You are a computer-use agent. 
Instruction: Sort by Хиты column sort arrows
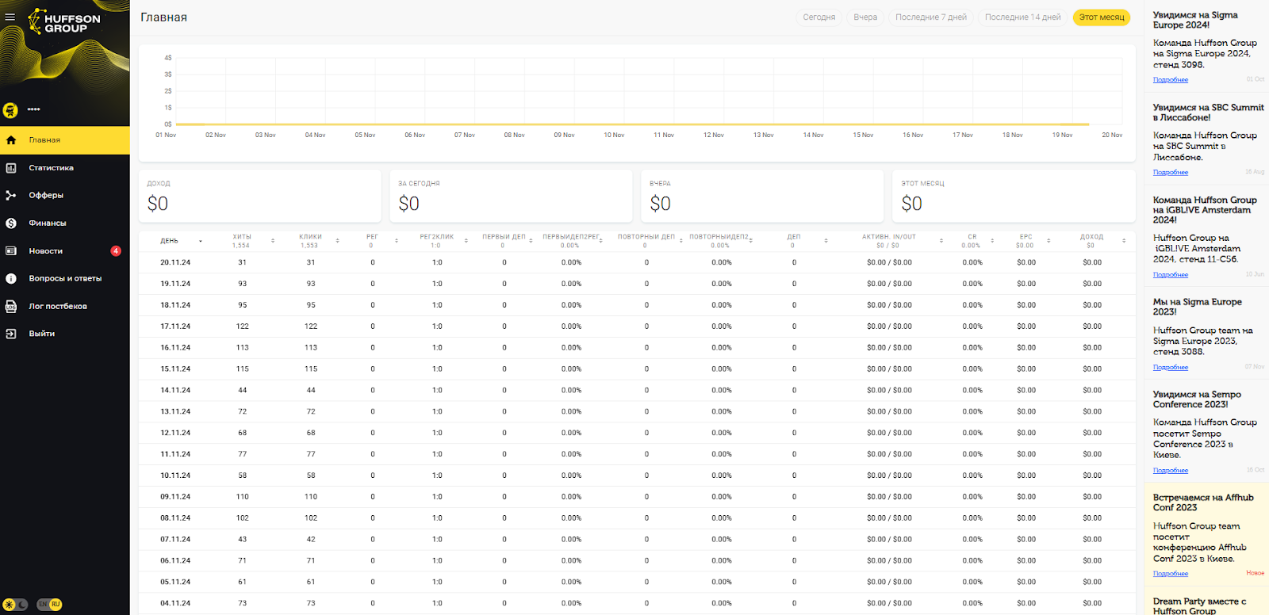pos(273,241)
